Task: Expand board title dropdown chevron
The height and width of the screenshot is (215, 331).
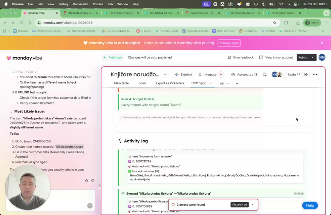Action: 165,74
